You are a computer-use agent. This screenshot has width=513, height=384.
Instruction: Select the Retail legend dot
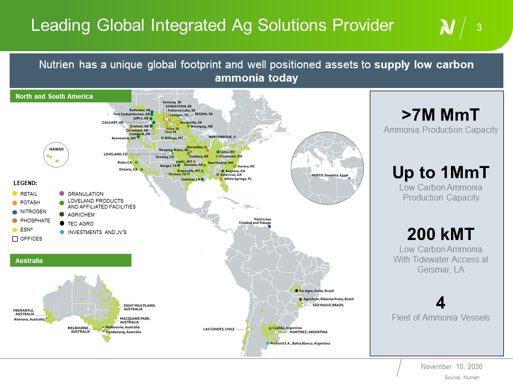(15, 194)
